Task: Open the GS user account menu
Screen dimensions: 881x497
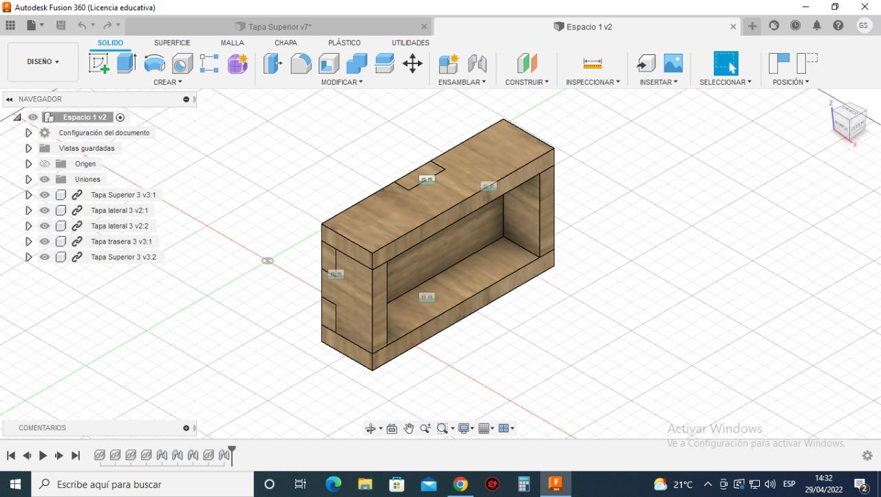Action: click(864, 25)
